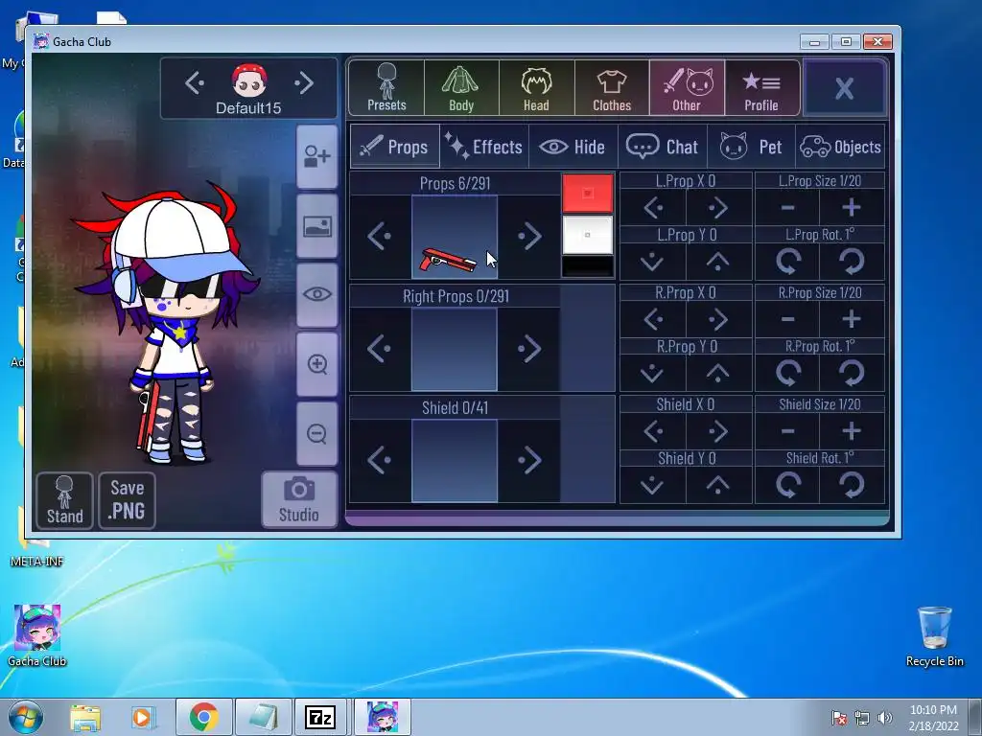
Task: Rotate R.Prop clockwise
Action: (x=852, y=373)
